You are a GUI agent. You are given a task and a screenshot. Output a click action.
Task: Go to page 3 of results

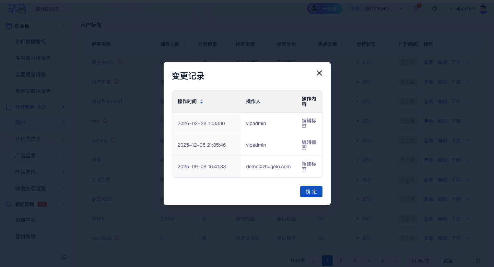(x=355, y=261)
